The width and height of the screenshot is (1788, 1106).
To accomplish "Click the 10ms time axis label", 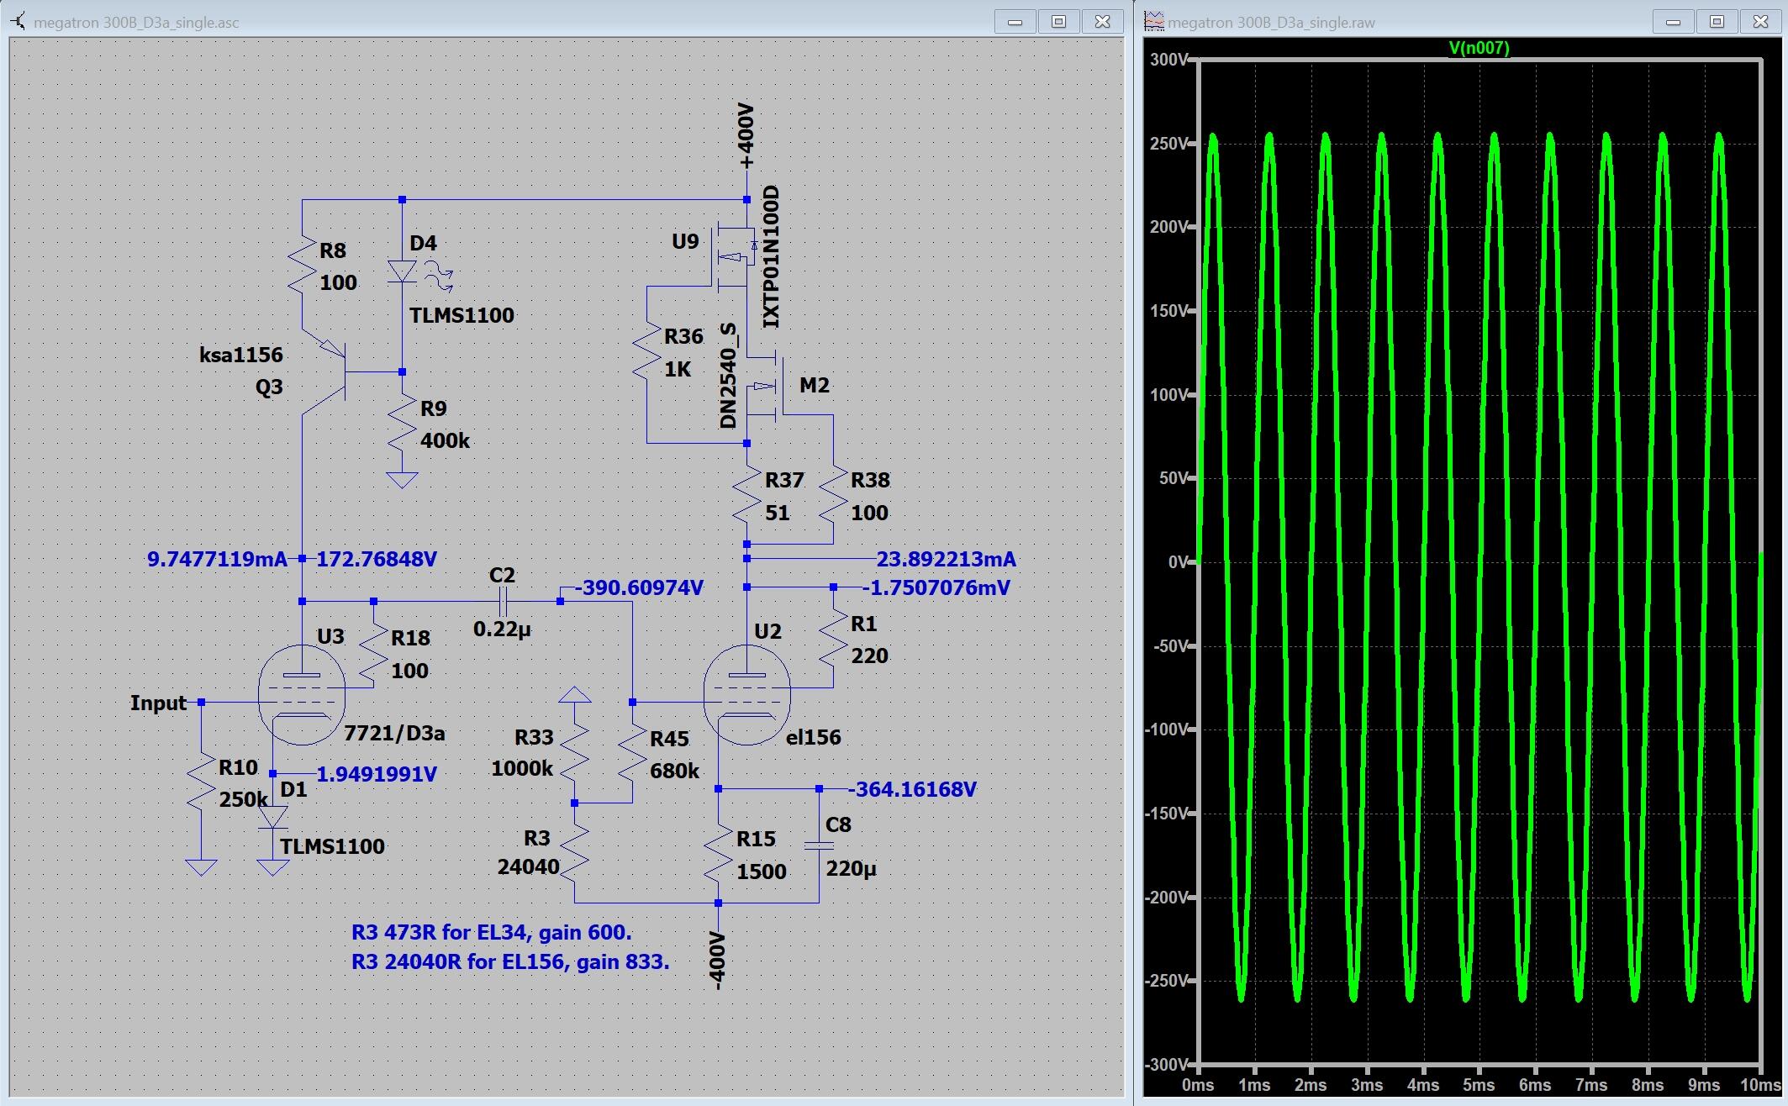I will (x=1762, y=1085).
